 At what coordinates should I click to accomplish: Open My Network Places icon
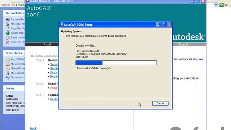(x=8, y=78)
